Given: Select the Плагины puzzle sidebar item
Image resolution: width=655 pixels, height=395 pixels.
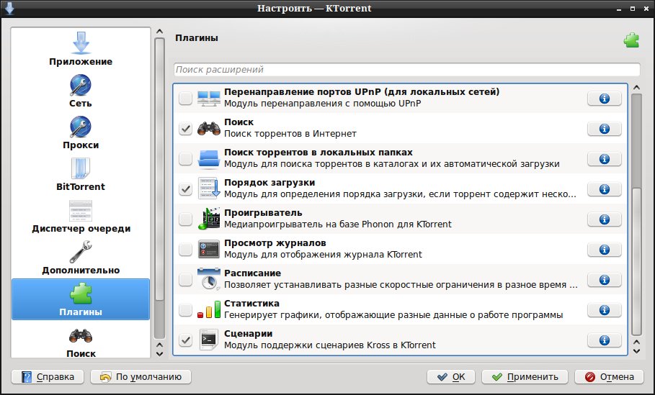Looking at the screenshot, I should [81, 299].
